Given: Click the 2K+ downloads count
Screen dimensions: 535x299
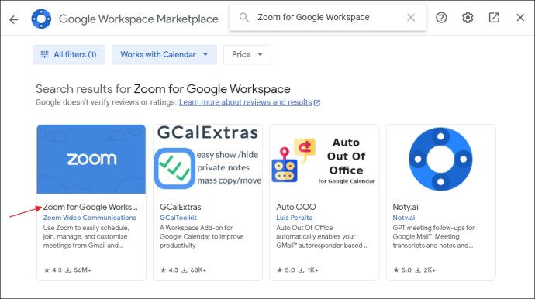Looking at the screenshot, I should coord(430,270).
